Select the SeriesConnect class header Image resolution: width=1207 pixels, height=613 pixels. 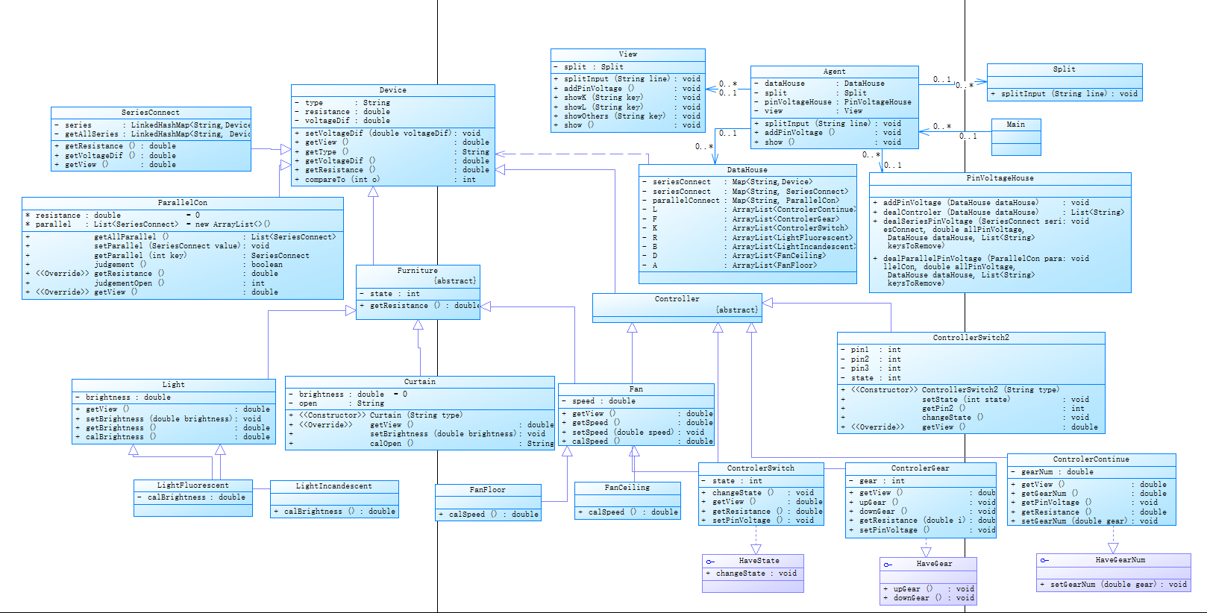click(x=151, y=113)
